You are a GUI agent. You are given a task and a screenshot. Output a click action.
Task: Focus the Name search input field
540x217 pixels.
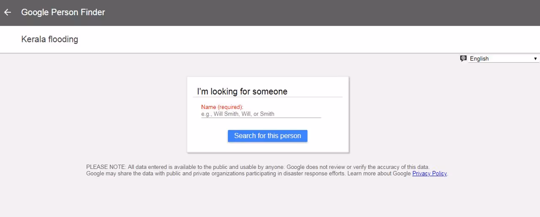click(x=261, y=114)
